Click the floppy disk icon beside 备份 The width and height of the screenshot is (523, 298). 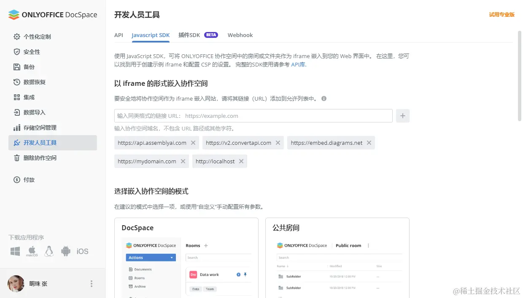click(x=17, y=67)
